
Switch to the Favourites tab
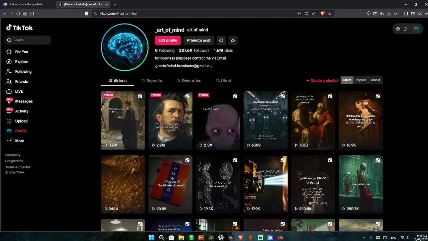(x=189, y=81)
